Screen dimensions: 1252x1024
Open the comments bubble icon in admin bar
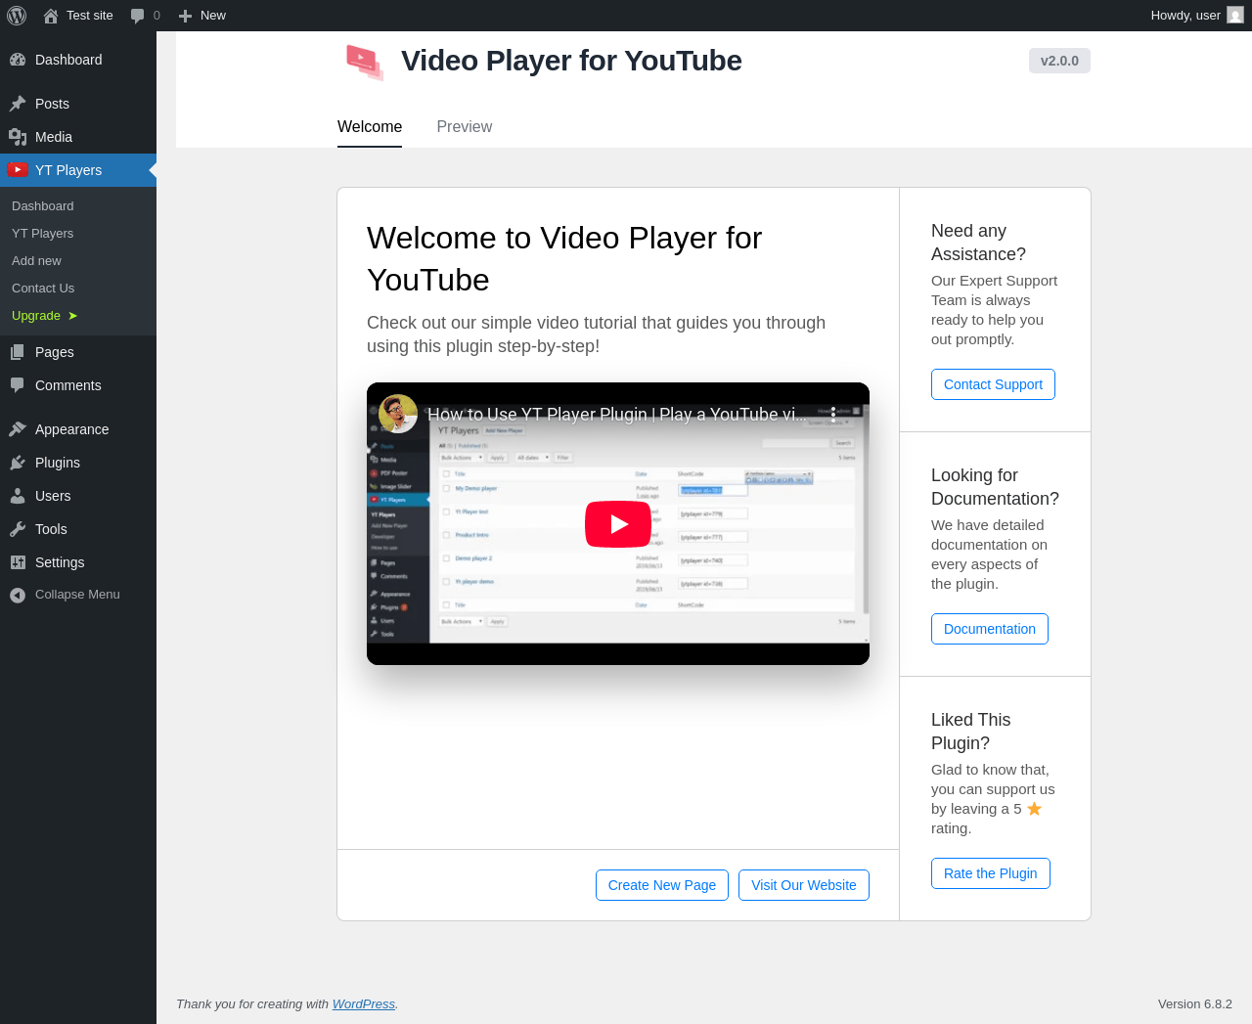pos(138,16)
